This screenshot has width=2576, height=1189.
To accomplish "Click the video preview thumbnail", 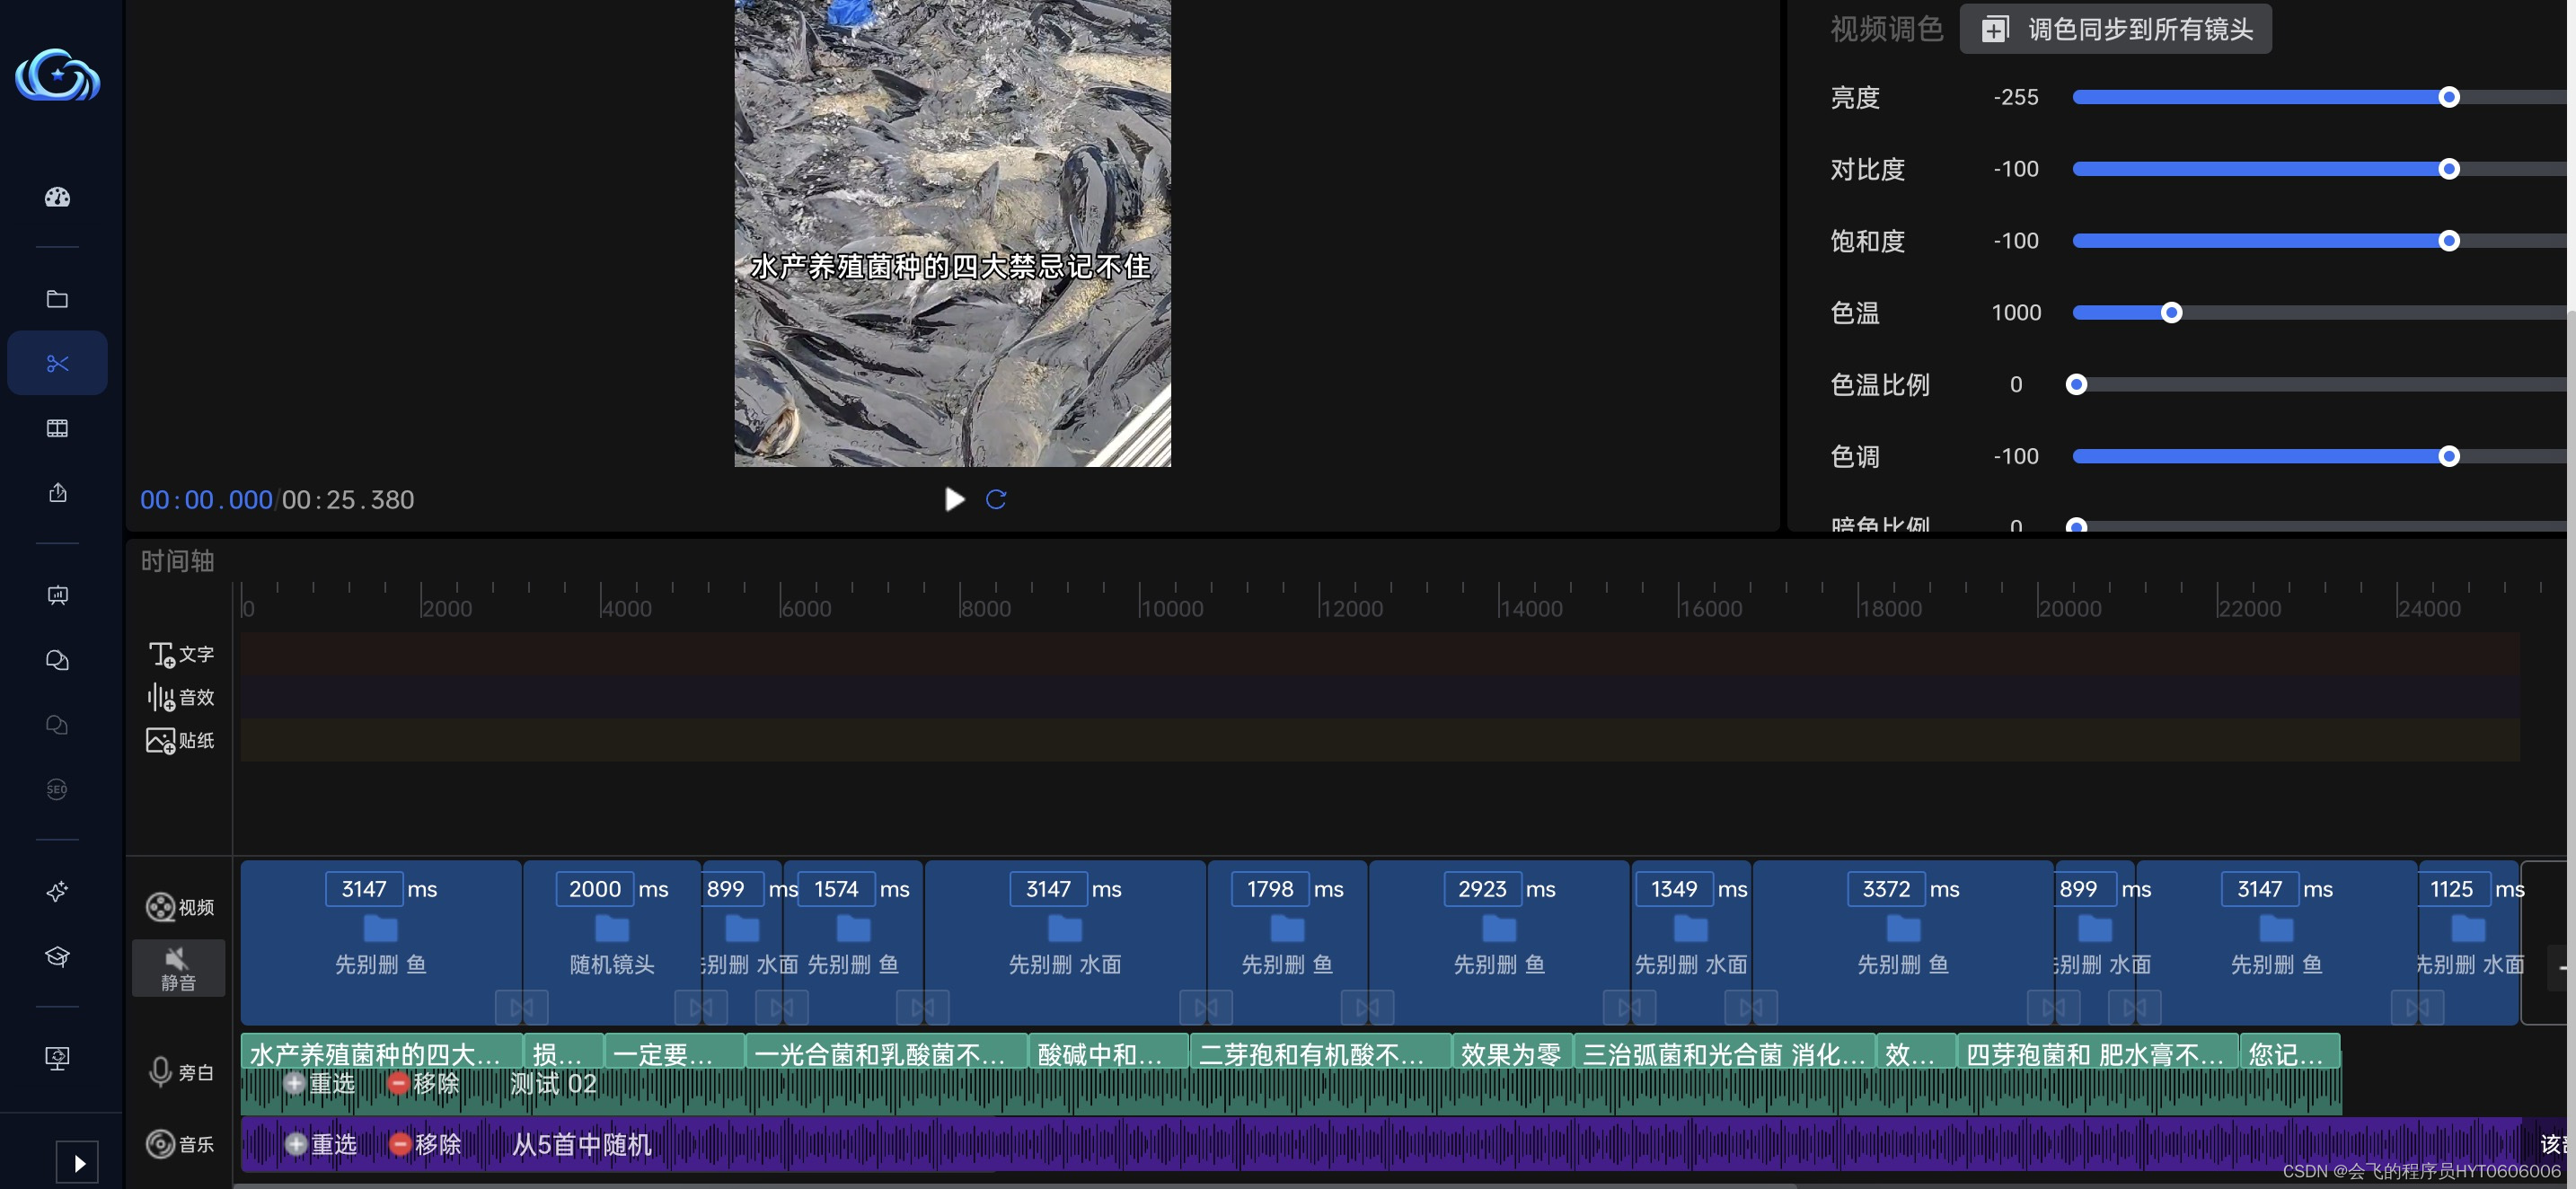I will pos(952,233).
